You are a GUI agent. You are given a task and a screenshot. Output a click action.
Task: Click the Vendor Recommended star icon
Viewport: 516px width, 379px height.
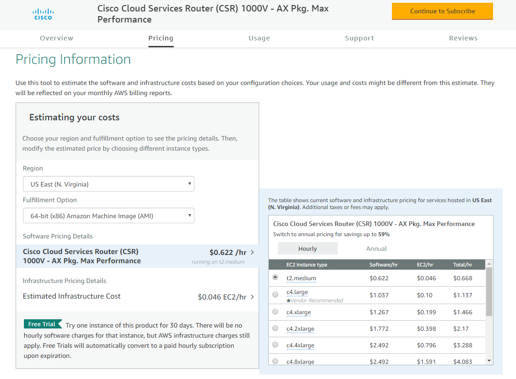tap(289, 300)
